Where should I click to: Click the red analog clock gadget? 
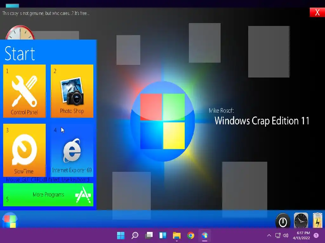tap(20, 33)
